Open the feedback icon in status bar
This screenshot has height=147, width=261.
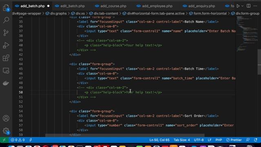pyautogui.click(x=248, y=140)
